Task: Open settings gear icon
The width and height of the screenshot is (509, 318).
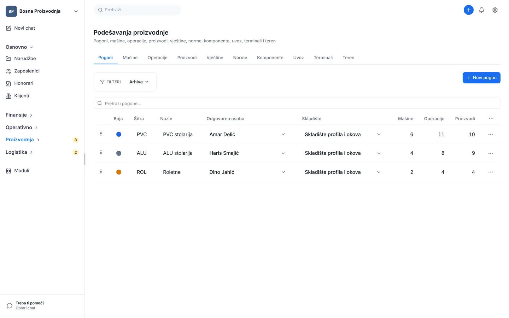Action: [x=495, y=10]
